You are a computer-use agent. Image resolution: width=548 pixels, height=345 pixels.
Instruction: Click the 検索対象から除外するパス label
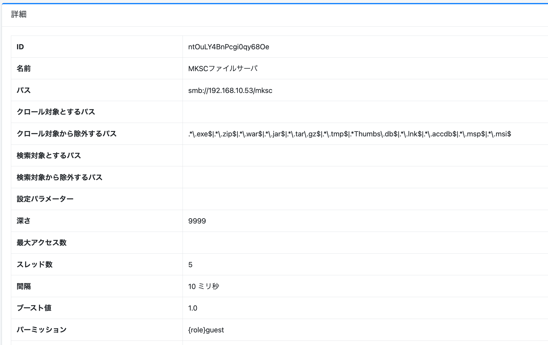(59, 177)
